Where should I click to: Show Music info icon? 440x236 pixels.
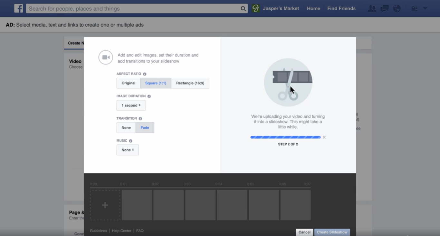click(x=130, y=141)
